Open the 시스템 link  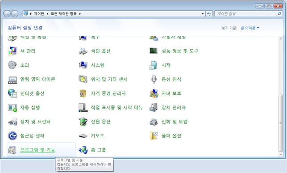[98, 65]
